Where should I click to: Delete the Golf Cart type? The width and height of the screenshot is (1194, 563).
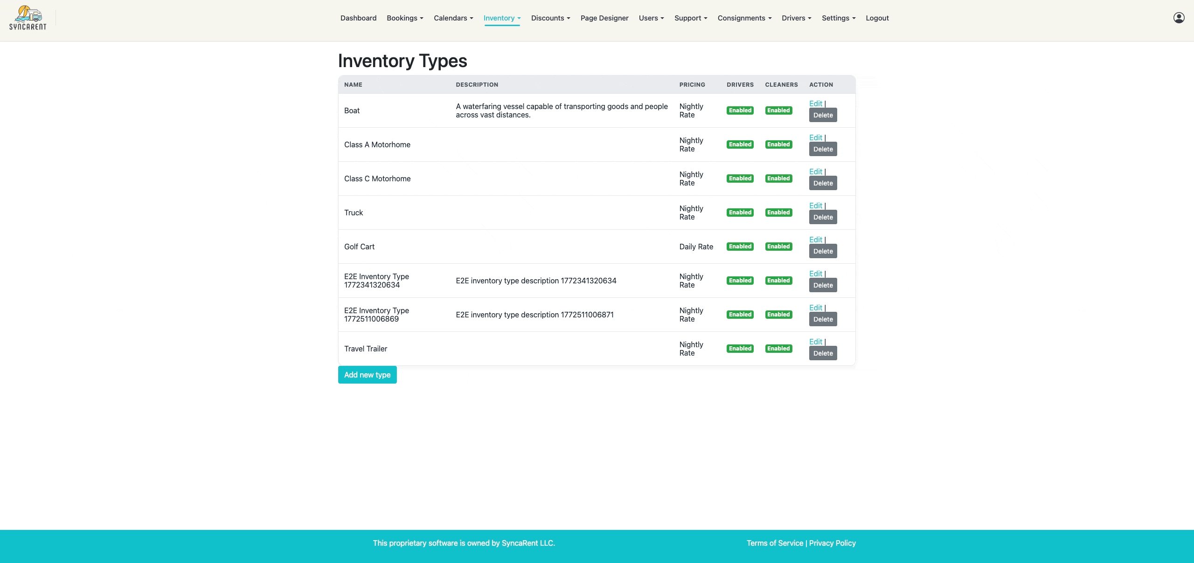[x=823, y=251]
